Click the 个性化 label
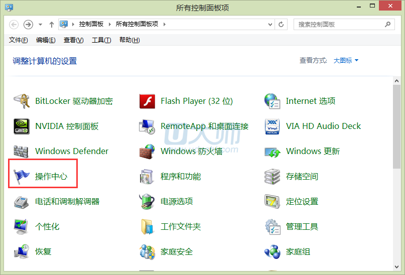The height and width of the screenshot is (275, 405). pyautogui.click(x=47, y=227)
